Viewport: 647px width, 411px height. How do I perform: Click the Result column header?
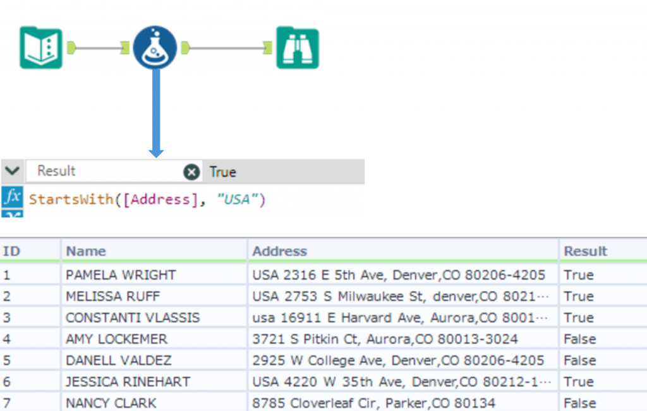(585, 251)
